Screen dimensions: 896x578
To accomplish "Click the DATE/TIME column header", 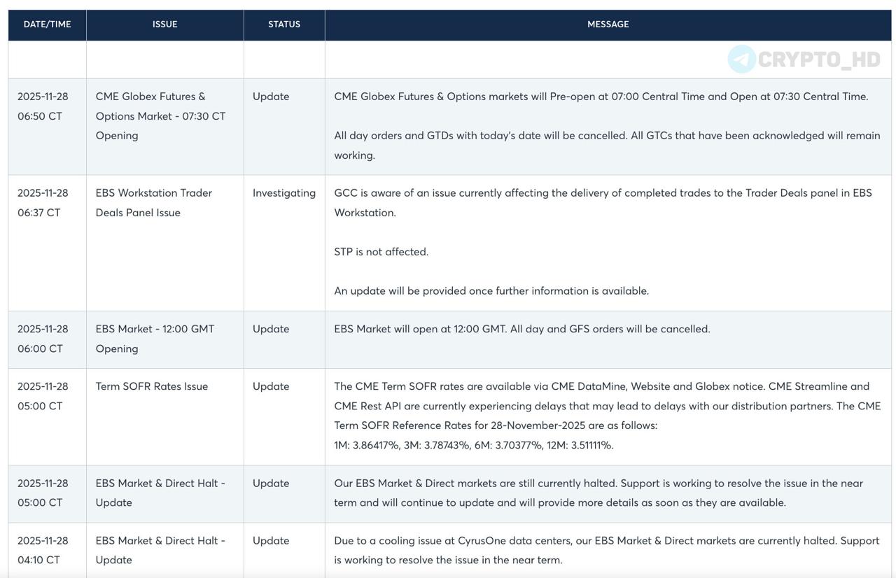I will [x=47, y=24].
